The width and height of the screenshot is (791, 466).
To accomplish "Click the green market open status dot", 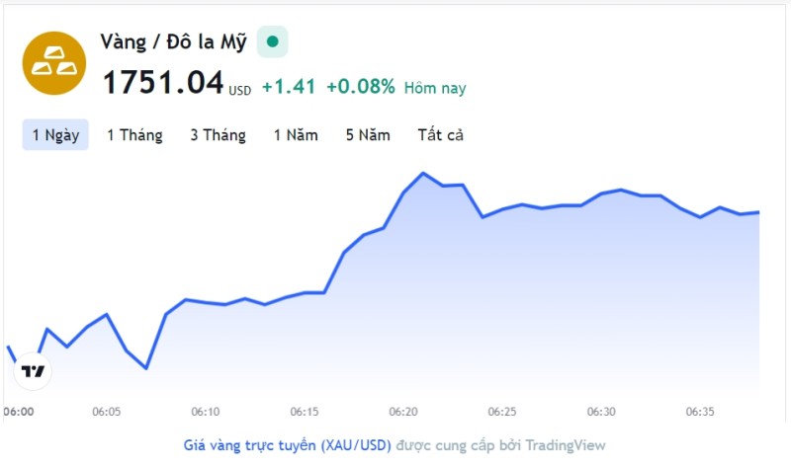I will coord(273,41).
